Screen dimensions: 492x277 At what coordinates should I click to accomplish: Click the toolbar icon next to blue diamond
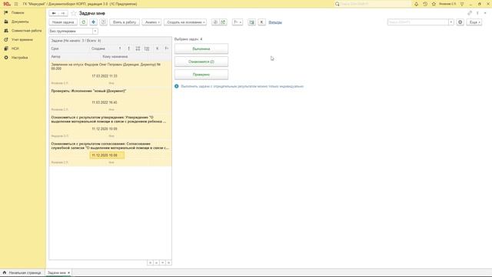tap(103, 22)
